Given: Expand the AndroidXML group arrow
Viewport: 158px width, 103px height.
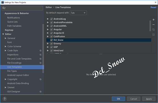Looking at the screenshot, I should click(x=48, y=26).
